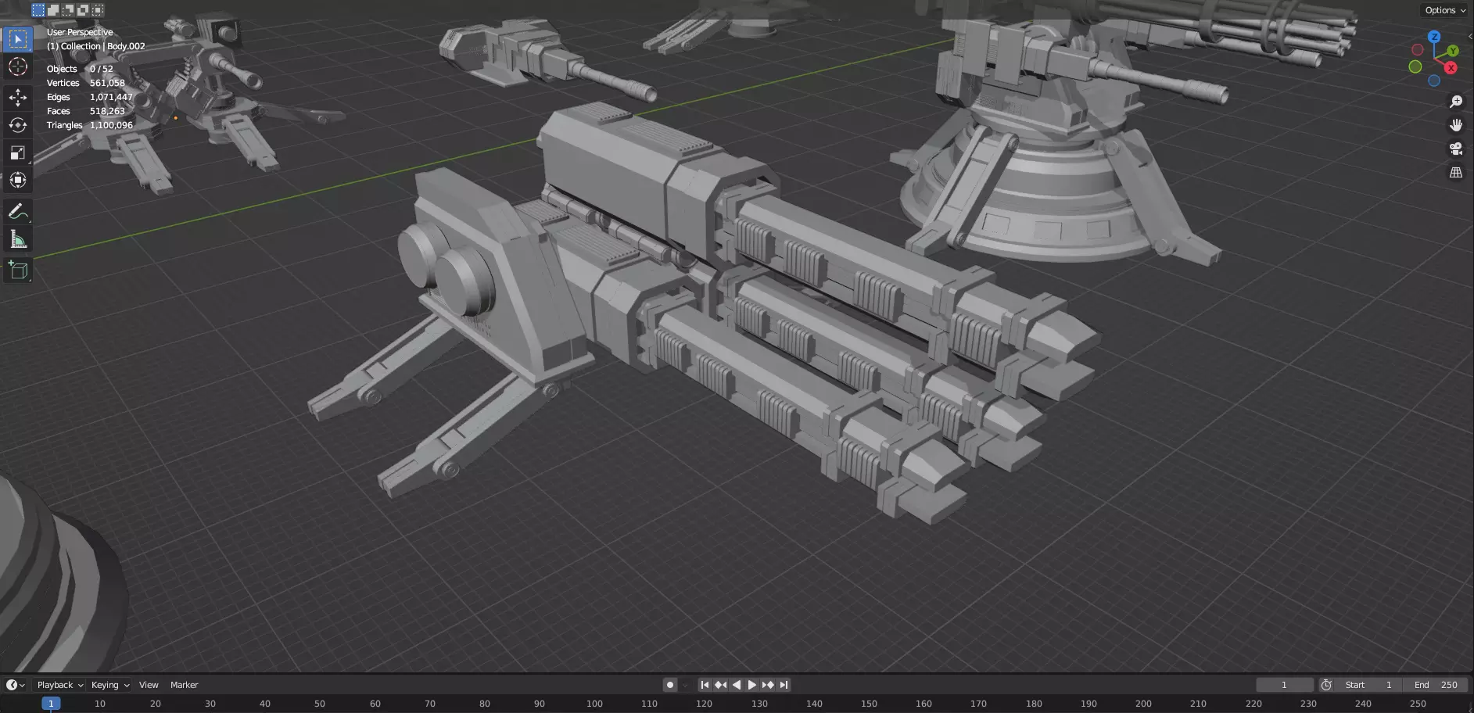Screen dimensions: 1474x713
Task: Play animation in reverse
Action: 736,685
